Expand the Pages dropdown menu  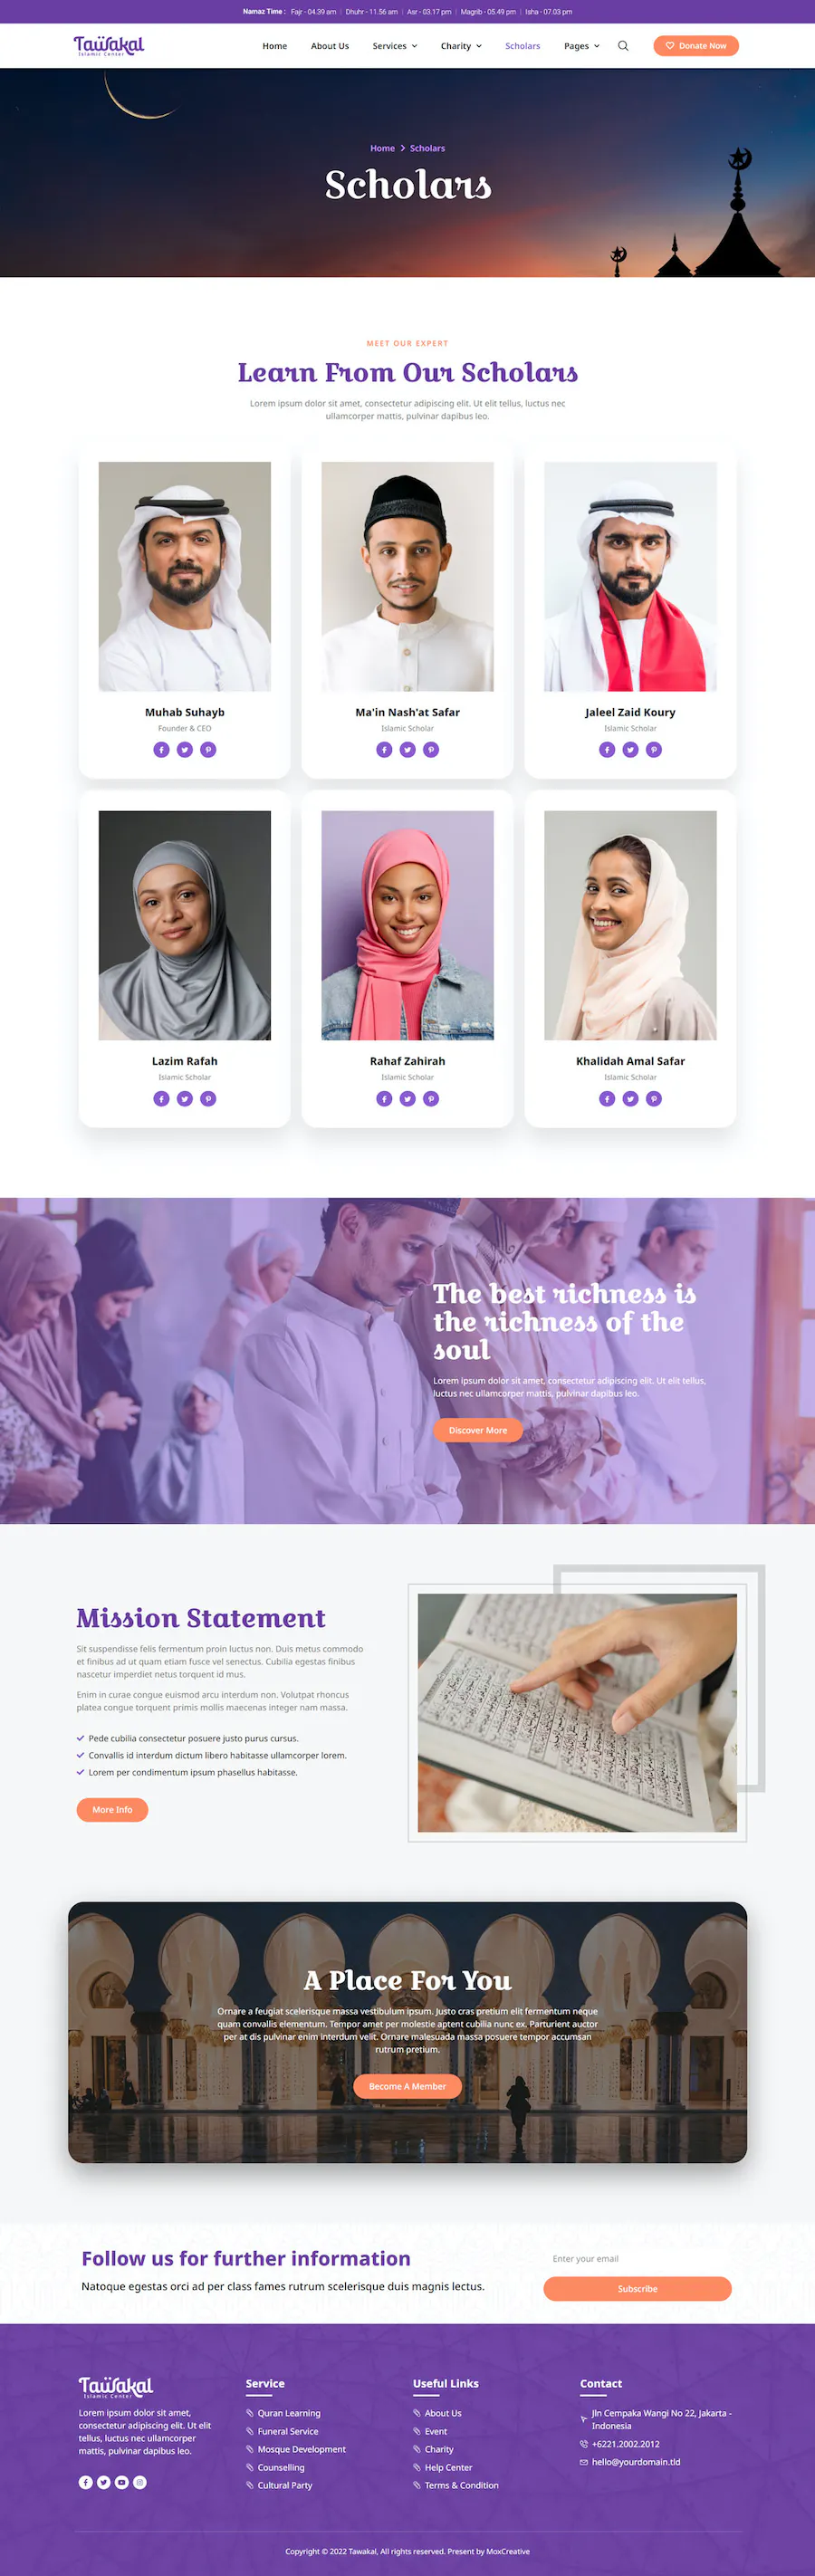(x=582, y=46)
